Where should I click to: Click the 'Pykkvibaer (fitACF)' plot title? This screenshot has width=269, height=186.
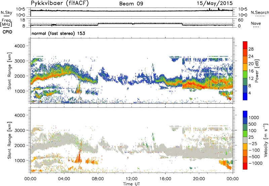click(60, 3)
